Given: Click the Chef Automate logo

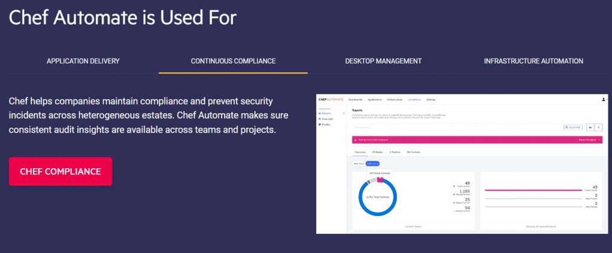Looking at the screenshot, I should (331, 99).
